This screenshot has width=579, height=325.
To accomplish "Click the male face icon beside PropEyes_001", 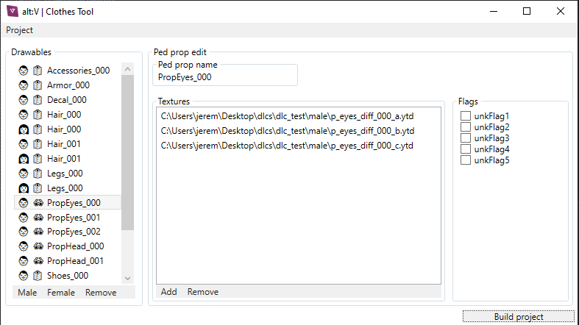I will [x=24, y=218].
